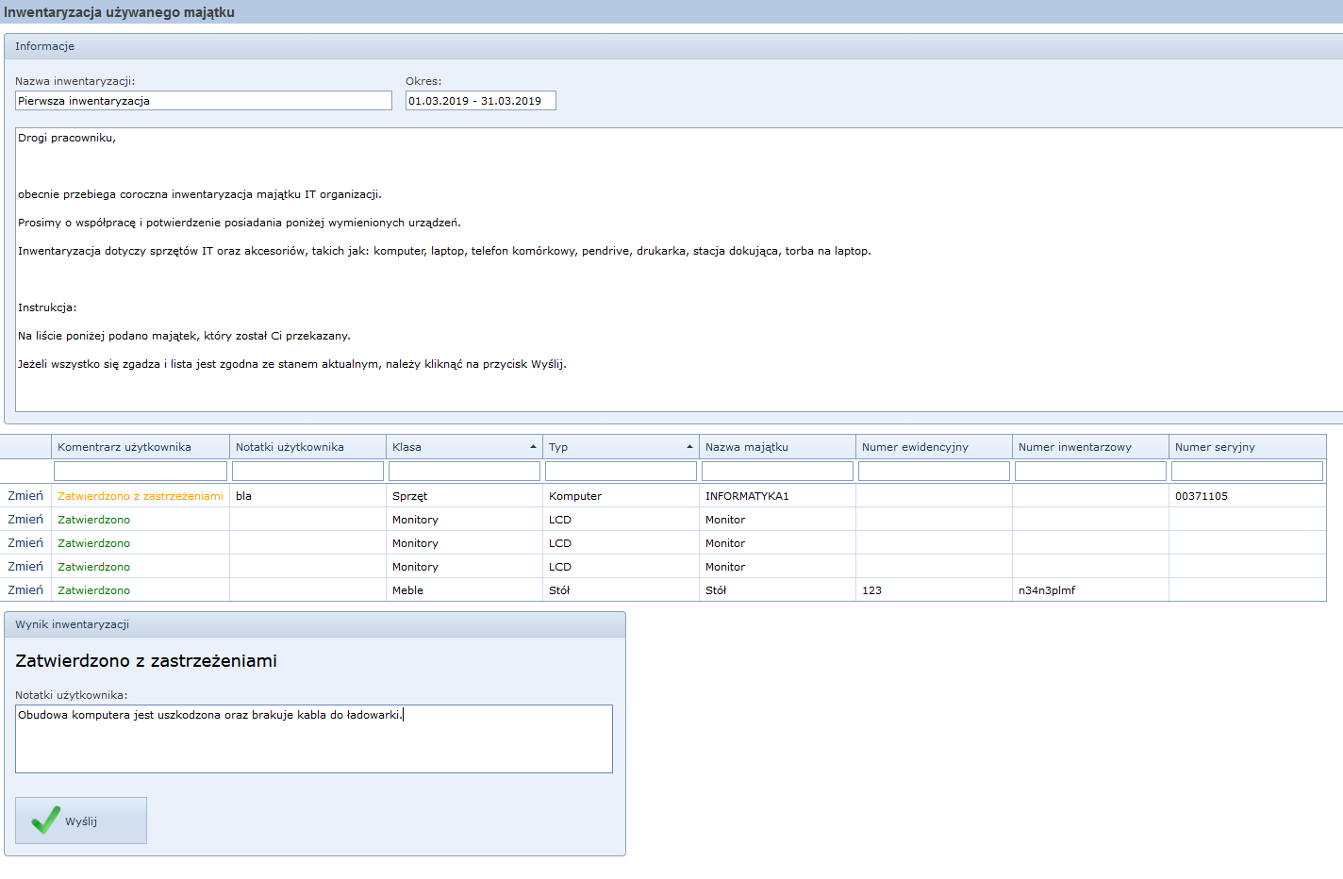Image resolution: width=1343 pixels, height=879 pixels.
Task: Click serial number '00371105' cell
Action: (x=1248, y=496)
